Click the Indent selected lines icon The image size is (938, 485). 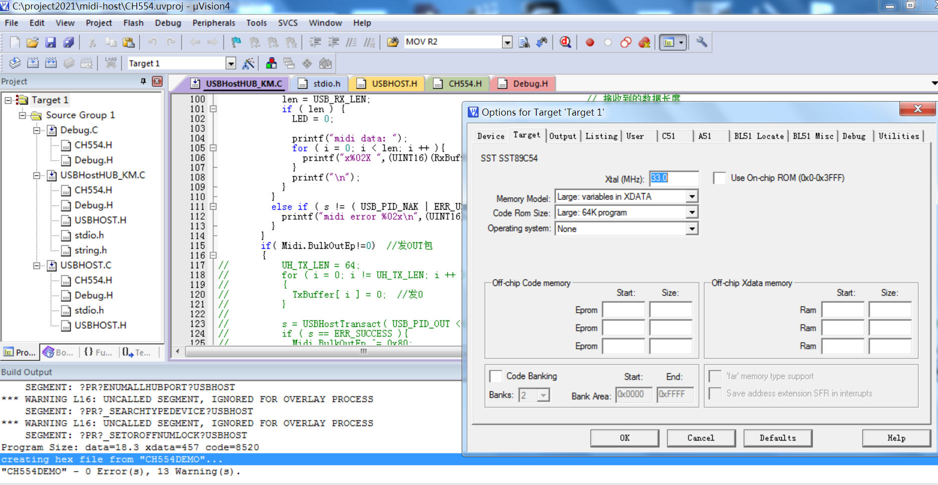pos(315,43)
